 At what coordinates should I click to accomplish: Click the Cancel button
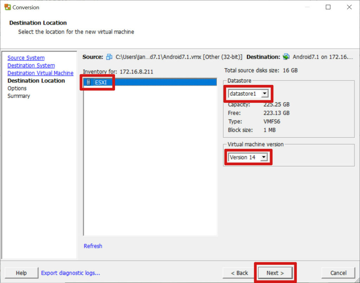point(338,273)
